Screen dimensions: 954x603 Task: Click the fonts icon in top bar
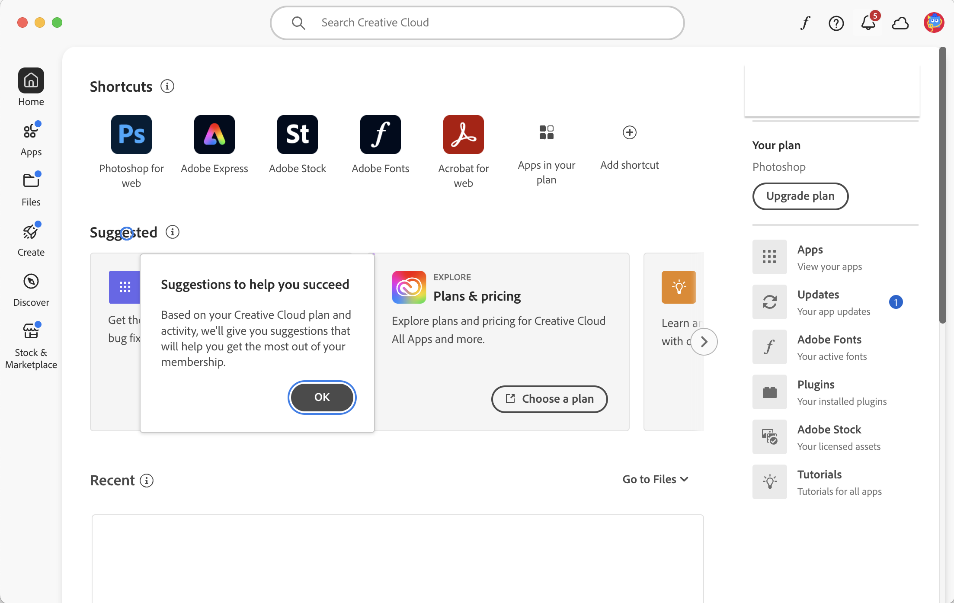coord(805,23)
